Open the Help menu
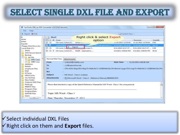 pyautogui.click(x=31, y=31)
